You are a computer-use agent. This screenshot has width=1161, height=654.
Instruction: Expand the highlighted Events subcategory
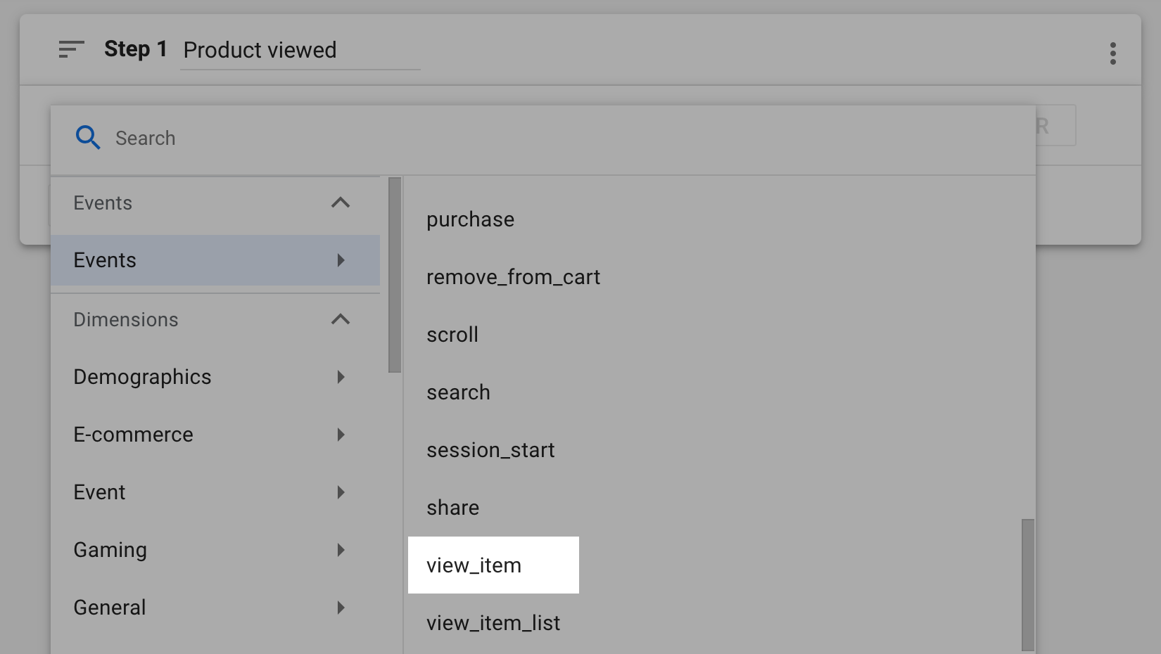tap(341, 260)
